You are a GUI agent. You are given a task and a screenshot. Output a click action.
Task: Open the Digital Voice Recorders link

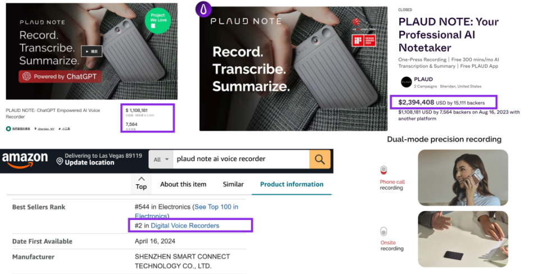click(185, 226)
